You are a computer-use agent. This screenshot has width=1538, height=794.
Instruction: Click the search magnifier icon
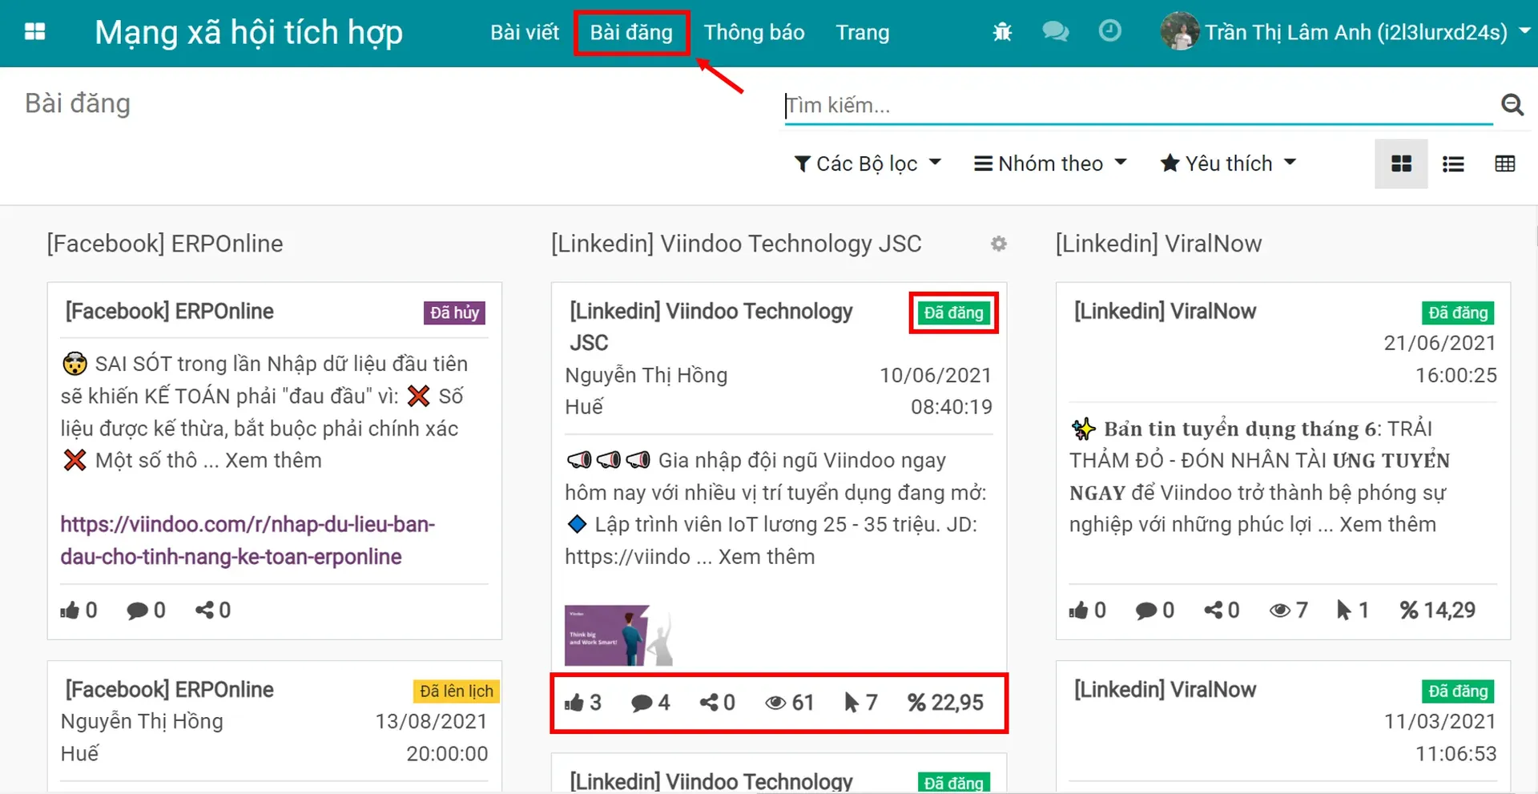pyautogui.click(x=1512, y=105)
